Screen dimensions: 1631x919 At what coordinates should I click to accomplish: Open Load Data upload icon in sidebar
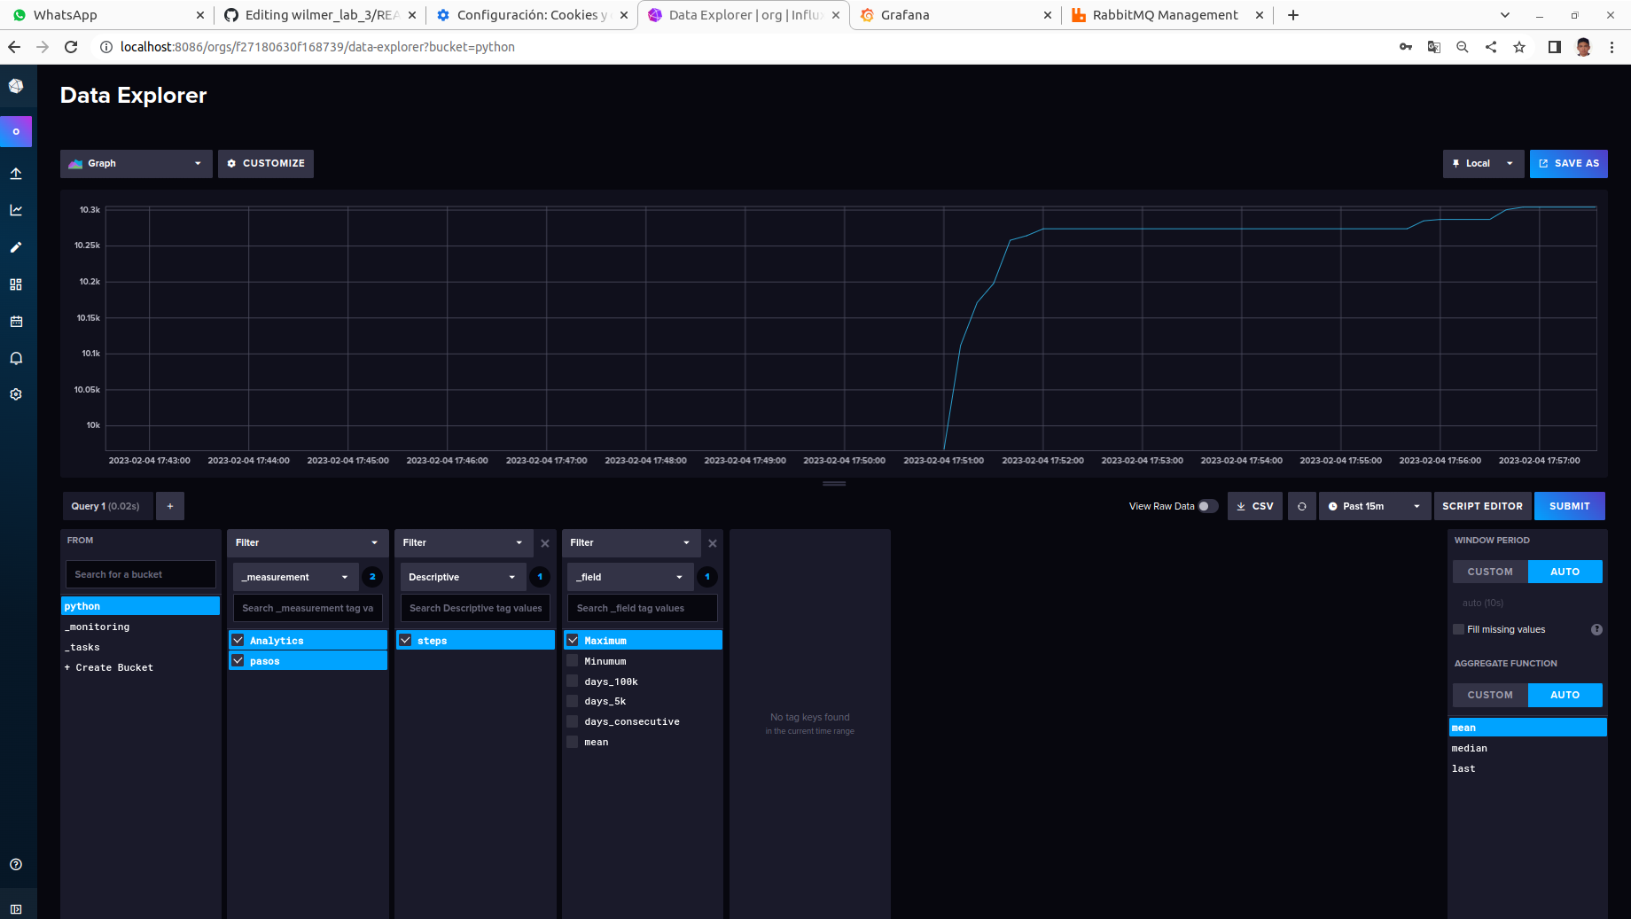(16, 174)
